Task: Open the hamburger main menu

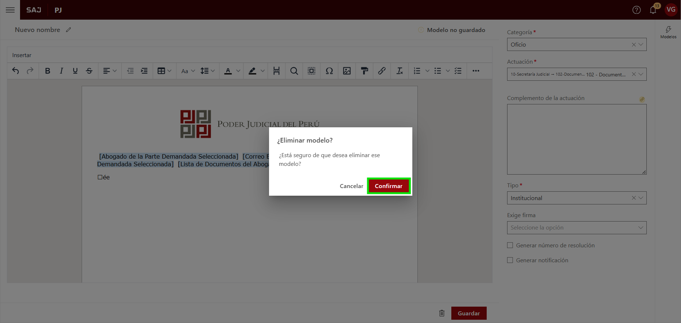Action: (10, 10)
